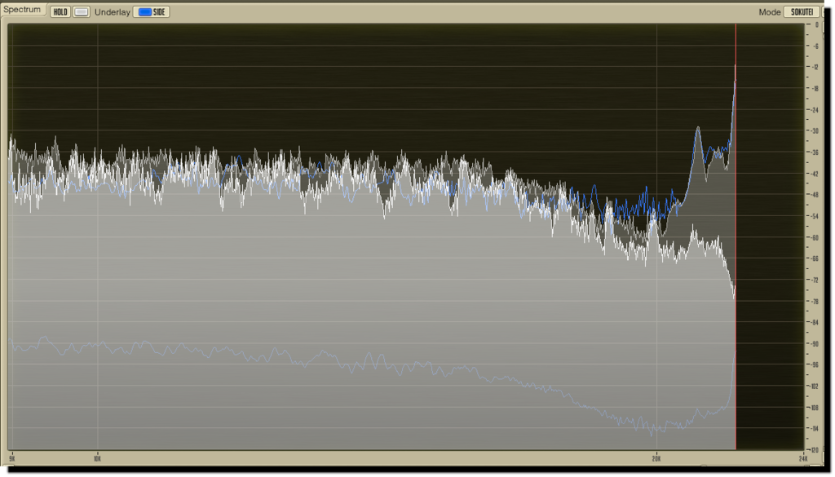835x477 pixels.
Task: Click the -30 dB scale label
Action: tap(815, 131)
